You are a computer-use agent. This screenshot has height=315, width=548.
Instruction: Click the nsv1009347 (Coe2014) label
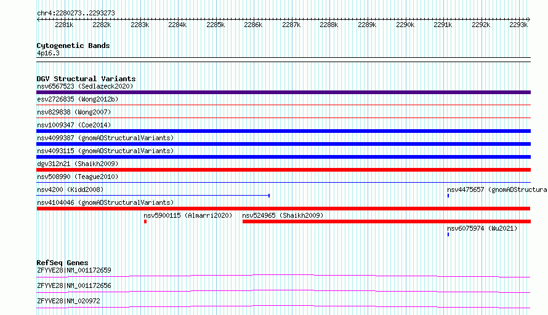pyautogui.click(x=74, y=125)
